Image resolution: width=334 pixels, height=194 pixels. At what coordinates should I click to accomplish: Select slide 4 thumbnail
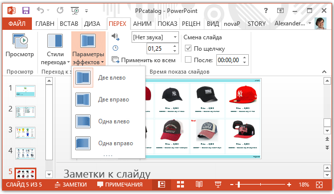coord(25,153)
